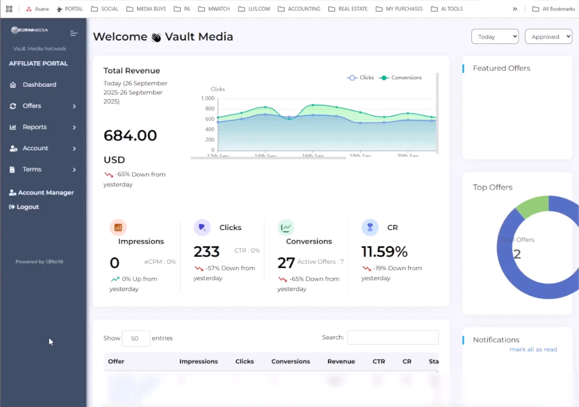The image size is (579, 407).
Task: Open the Terms sidebar menu
Action: (43, 169)
